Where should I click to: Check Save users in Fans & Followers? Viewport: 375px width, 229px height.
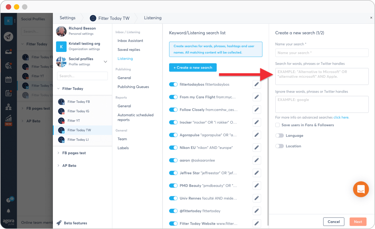[x=277, y=125]
